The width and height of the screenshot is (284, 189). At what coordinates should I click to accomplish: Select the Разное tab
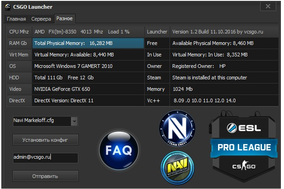(x=65, y=18)
